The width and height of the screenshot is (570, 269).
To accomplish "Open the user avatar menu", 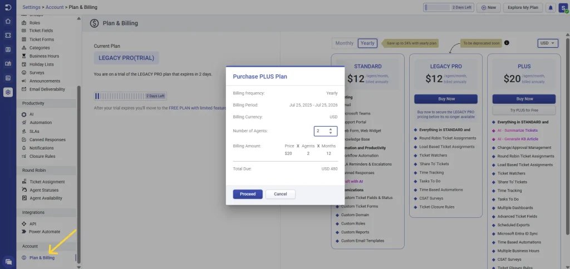I will coord(563,7).
